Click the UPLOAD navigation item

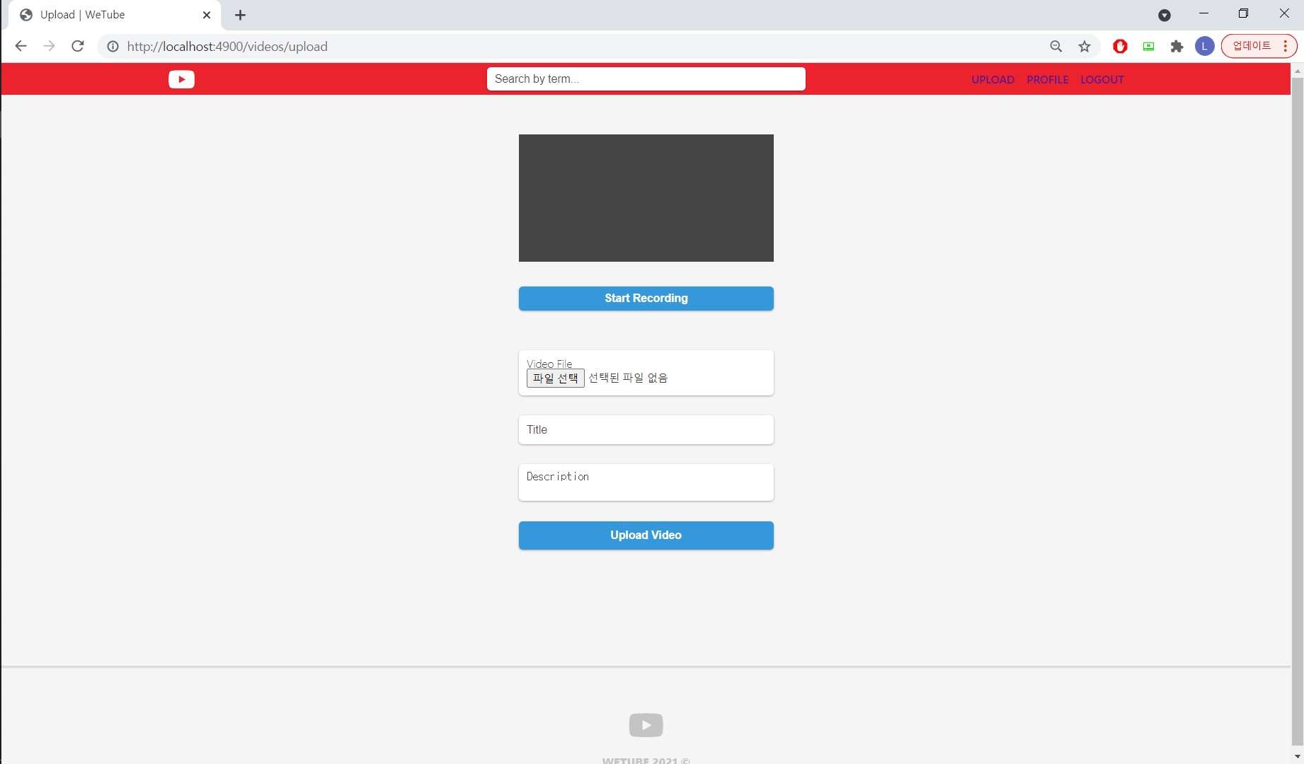[992, 79]
